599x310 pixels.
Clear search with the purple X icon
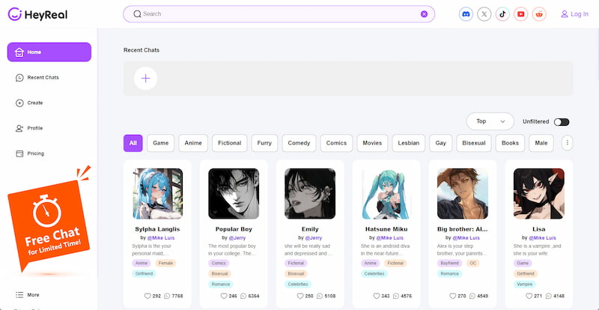(424, 14)
